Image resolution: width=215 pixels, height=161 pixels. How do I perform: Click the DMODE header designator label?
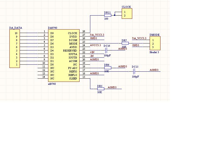[155, 35]
